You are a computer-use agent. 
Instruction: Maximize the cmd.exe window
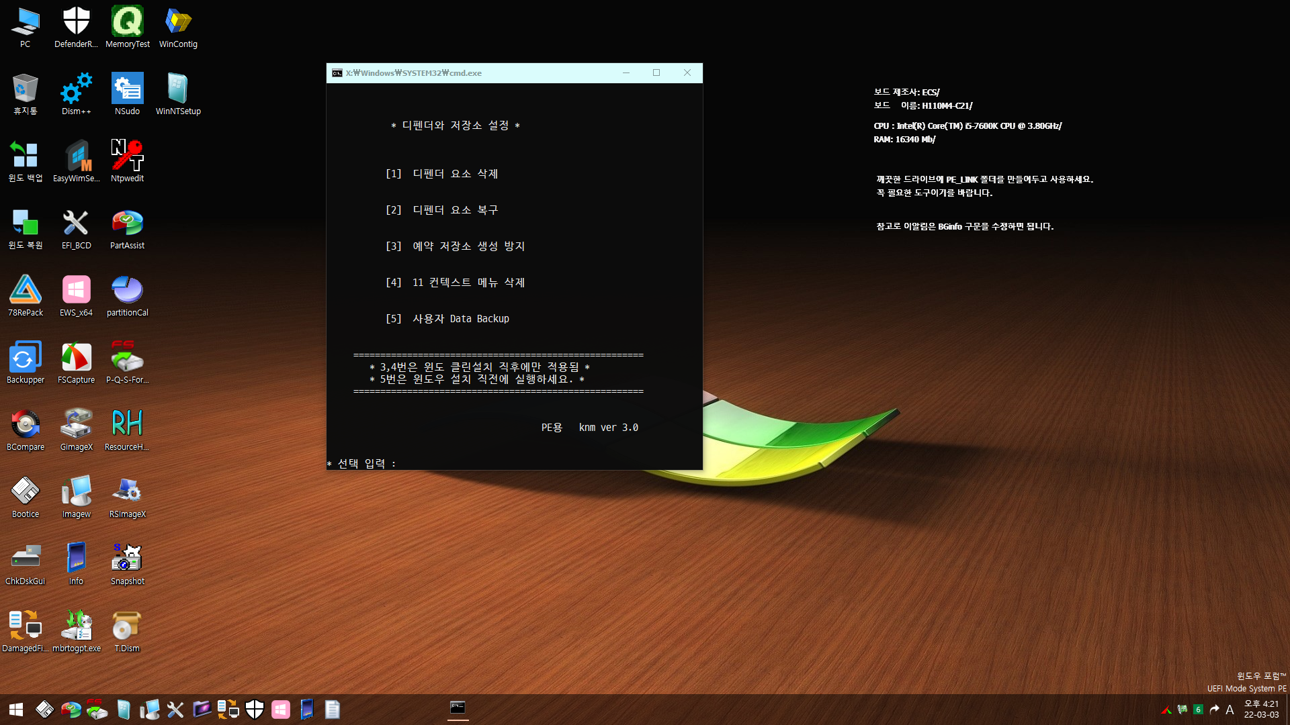(x=656, y=73)
